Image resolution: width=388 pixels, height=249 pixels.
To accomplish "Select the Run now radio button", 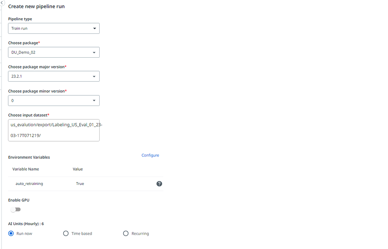I will (11, 233).
